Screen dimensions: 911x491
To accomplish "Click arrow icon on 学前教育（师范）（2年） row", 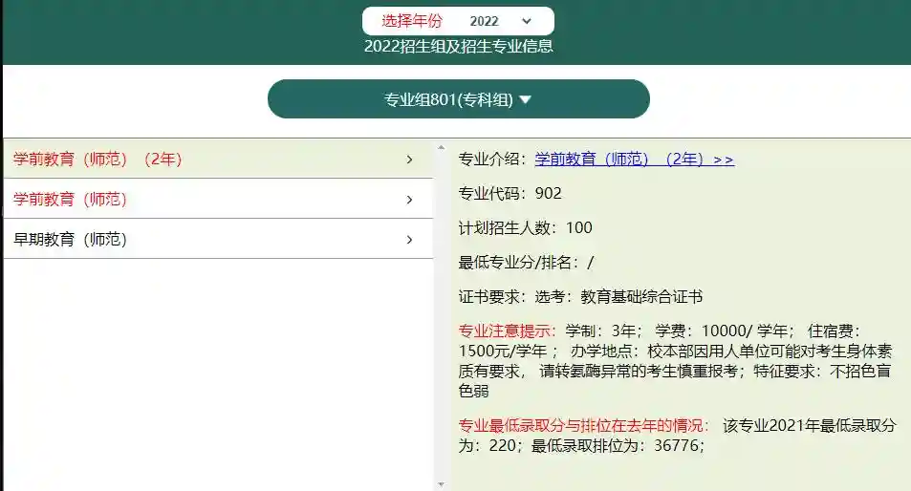I will 409,160.
